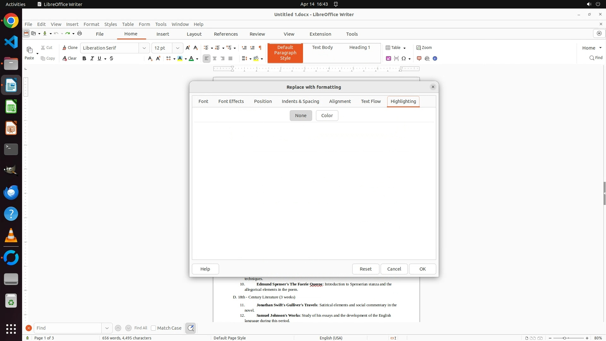Toggle formatting marks pilcrow icon
This screenshot has width=606, height=341.
tap(260, 48)
